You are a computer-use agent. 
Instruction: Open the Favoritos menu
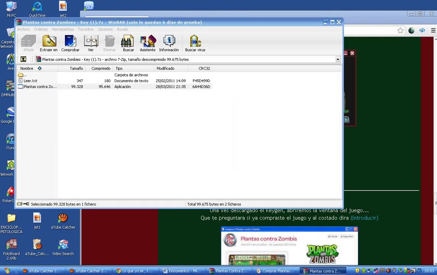(86, 29)
